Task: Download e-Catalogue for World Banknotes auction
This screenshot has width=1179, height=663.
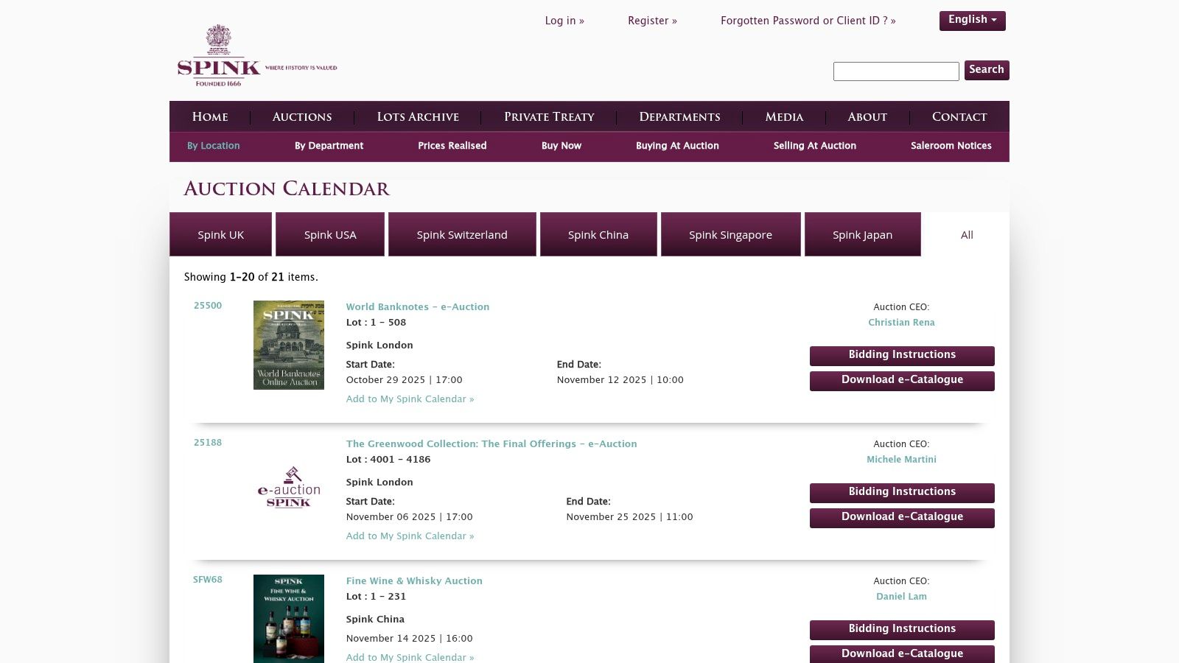Action: (902, 381)
